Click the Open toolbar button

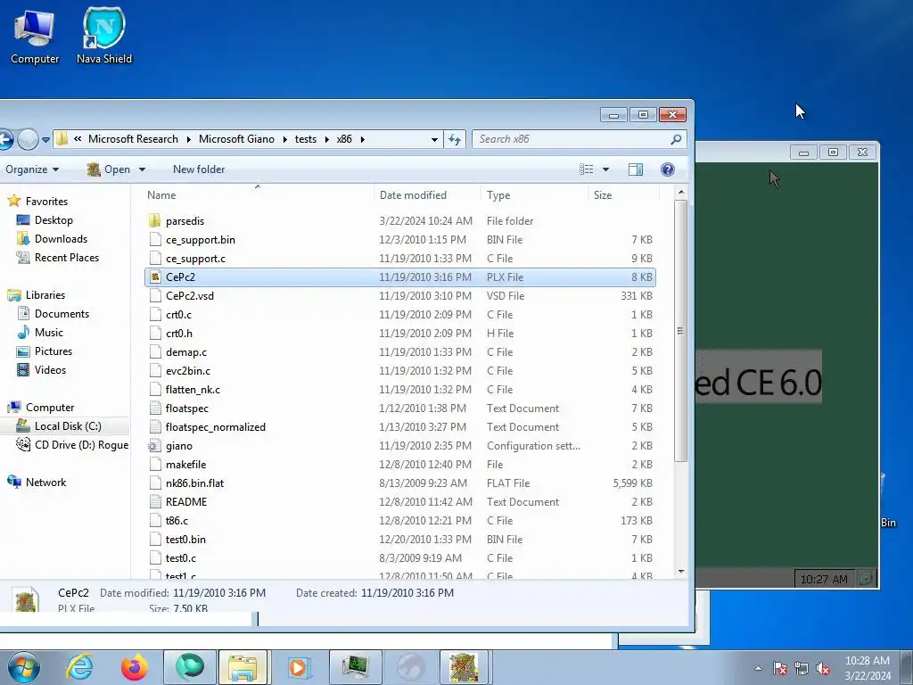tap(108, 169)
